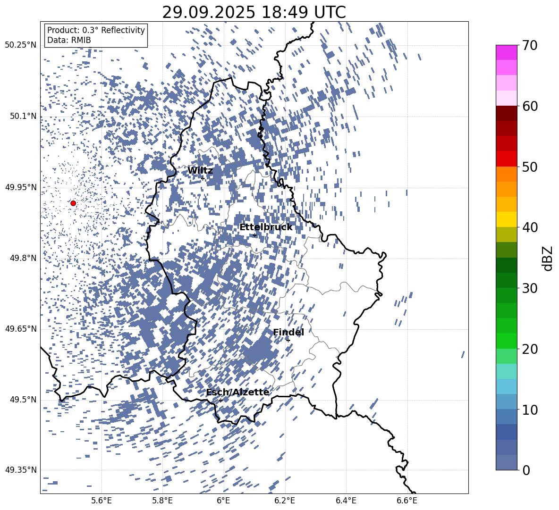Pick the orange swatch just below 50
This screenshot has width=559, height=510.
507,174
